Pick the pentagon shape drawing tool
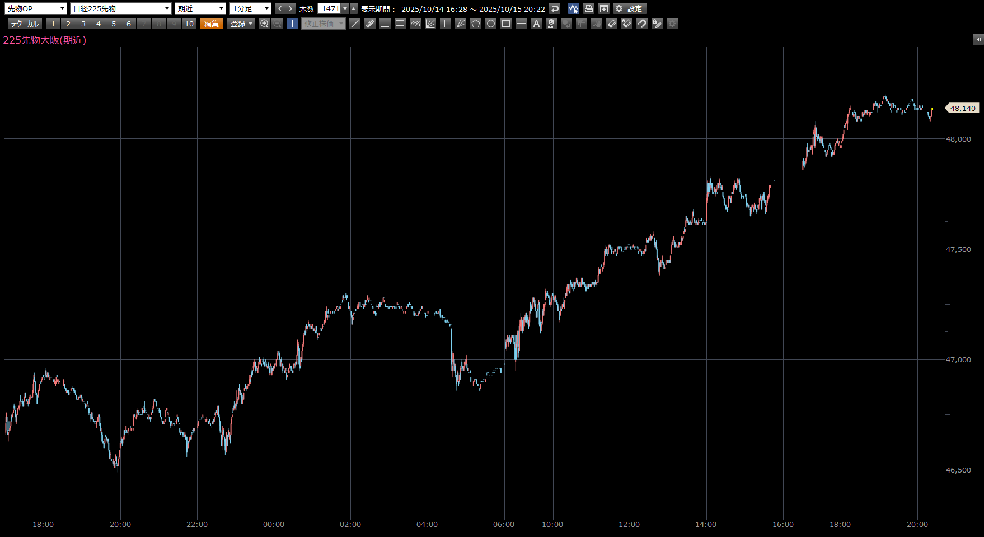This screenshot has height=537, width=984. coord(476,24)
